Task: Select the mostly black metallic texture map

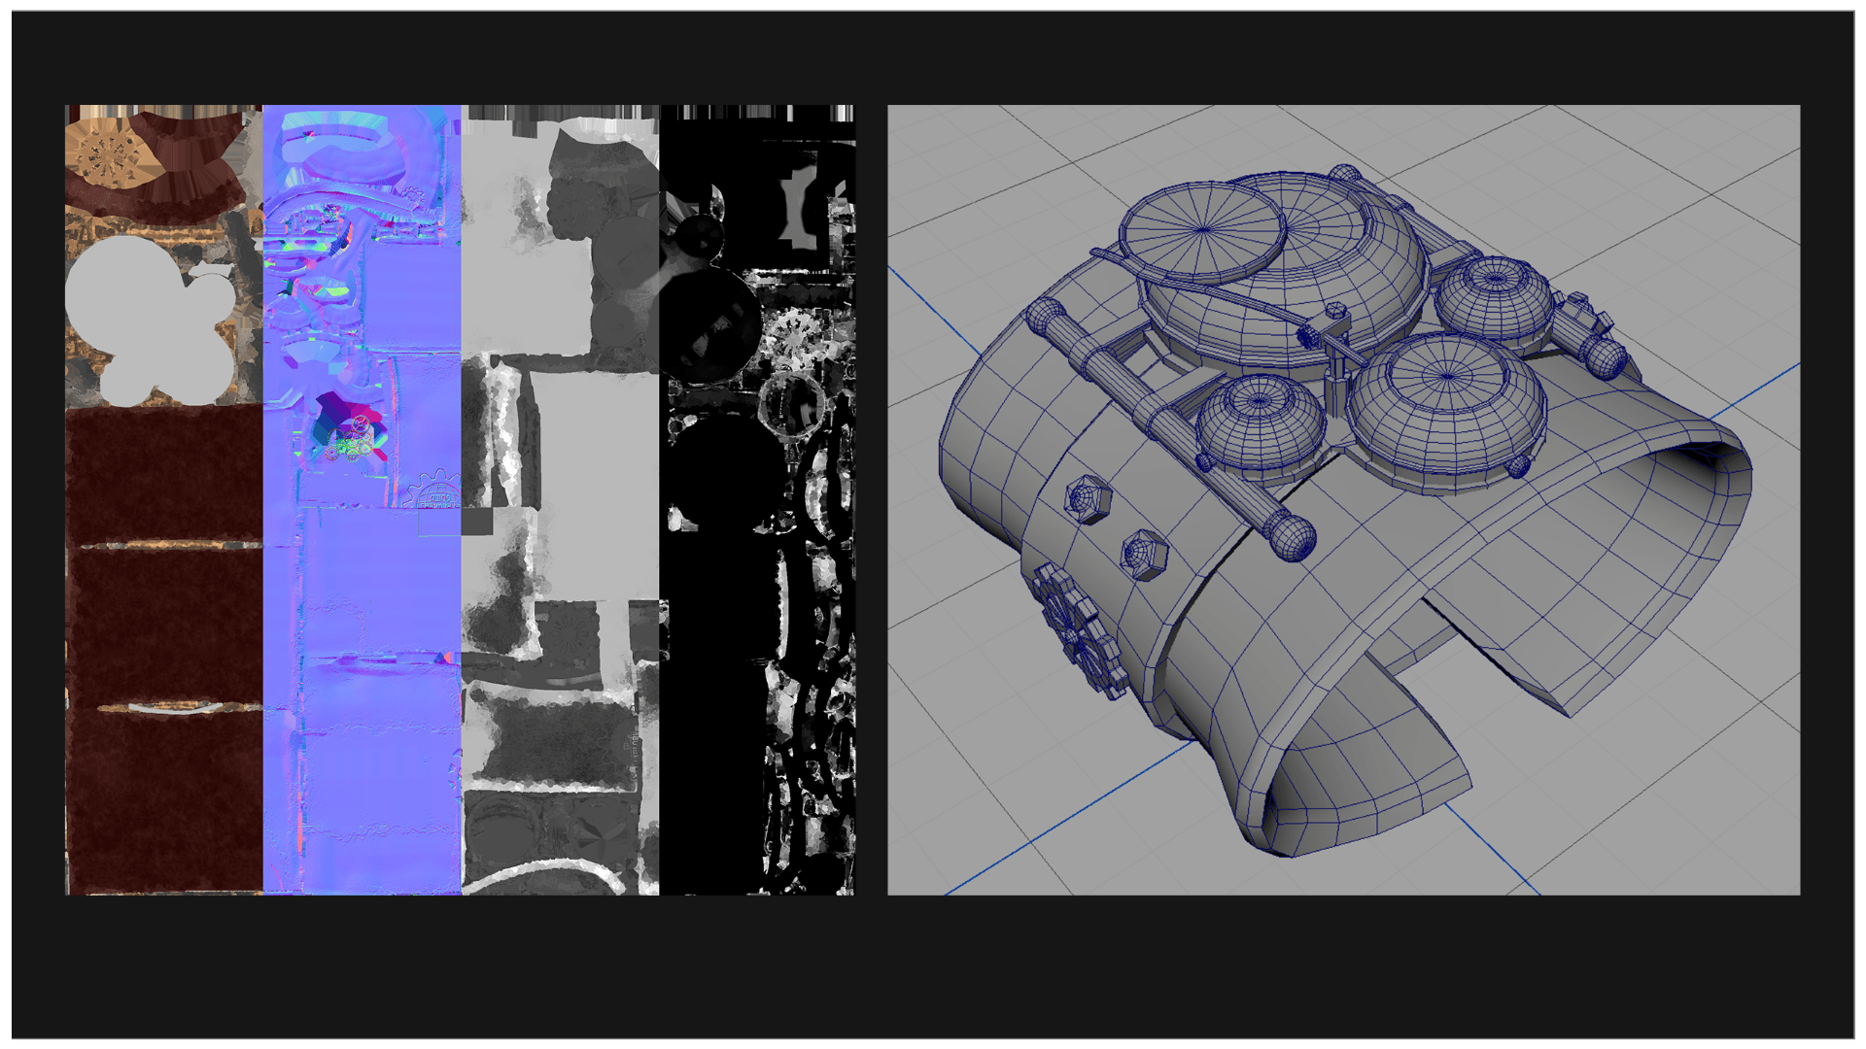Action: pos(758,500)
